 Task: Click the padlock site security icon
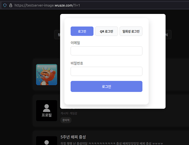tap(11, 5)
